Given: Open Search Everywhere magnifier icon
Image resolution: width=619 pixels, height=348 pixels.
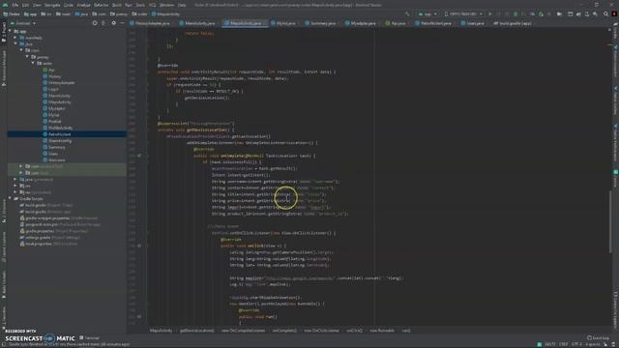Looking at the screenshot, I should pyautogui.click(x=605, y=14).
